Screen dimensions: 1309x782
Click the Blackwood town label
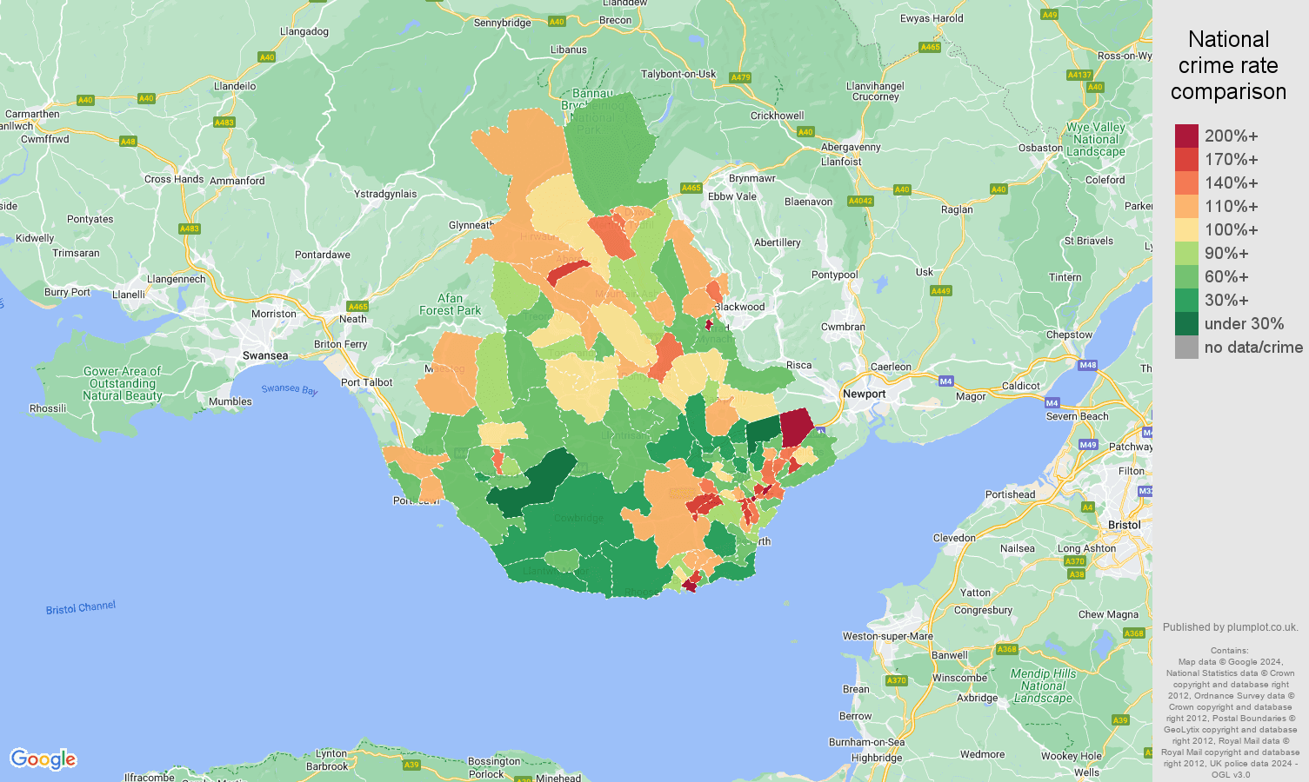(739, 307)
